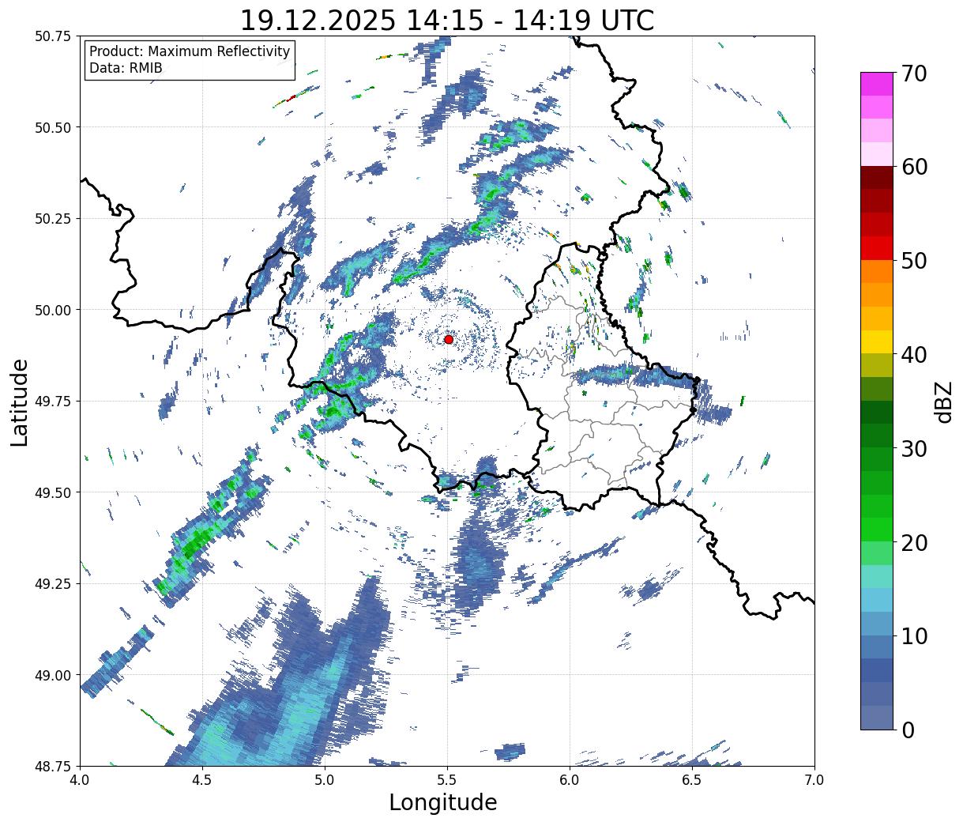This screenshot has width=963, height=822.
Task: Click the latitude tick label 48.75
Action: tap(53, 766)
